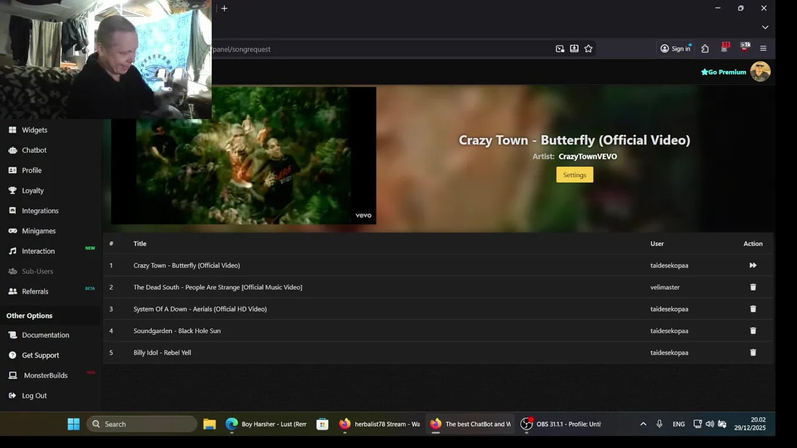Open Minigames in the sidebar
This screenshot has width=797, height=448.
[x=39, y=231]
